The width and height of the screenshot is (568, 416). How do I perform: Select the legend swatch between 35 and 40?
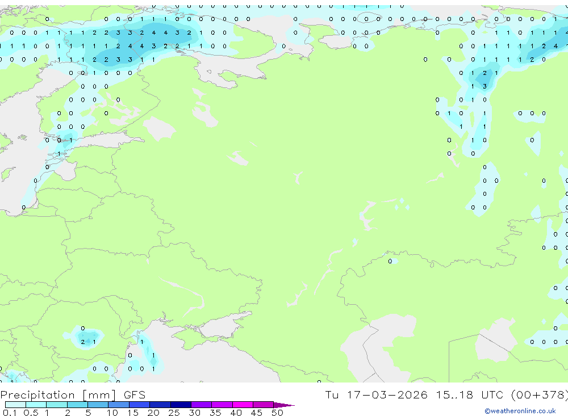[222, 405]
